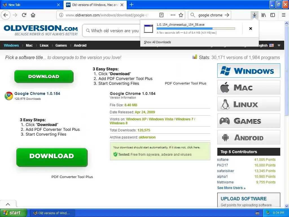
Task: Select the Games platform button in sidebar
Action: [x=249, y=121]
